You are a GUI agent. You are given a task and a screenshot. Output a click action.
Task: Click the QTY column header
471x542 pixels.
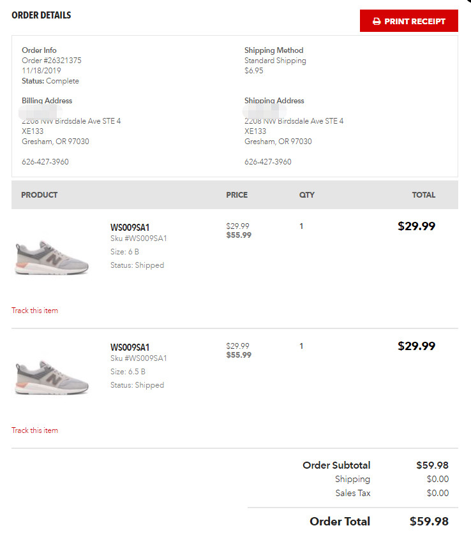[x=307, y=195]
